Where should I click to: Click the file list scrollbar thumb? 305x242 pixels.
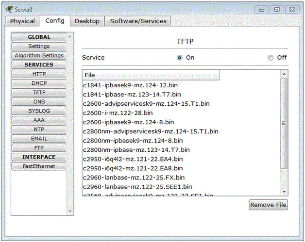(284, 123)
